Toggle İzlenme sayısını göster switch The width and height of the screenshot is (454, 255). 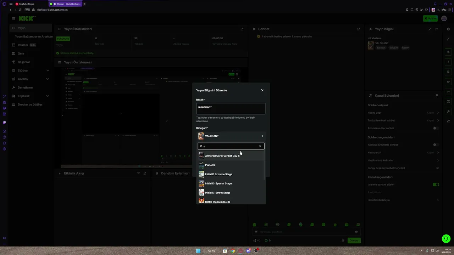tap(436, 185)
